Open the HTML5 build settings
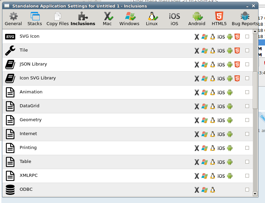 click(219, 19)
